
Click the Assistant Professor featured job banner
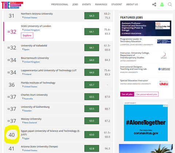tap(146, 28)
